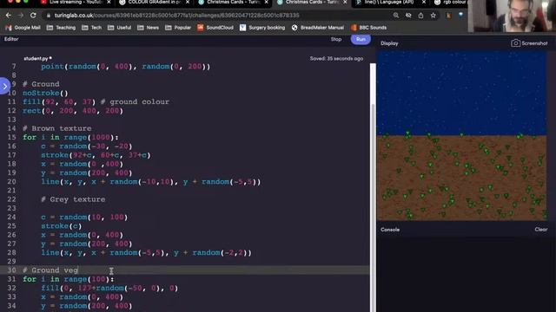Screen dimensions: 556x312
Task: Bookmark this page with the star icon
Action: coord(433,16)
